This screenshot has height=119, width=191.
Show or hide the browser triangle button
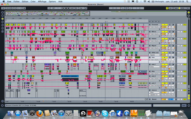[x=2, y=12]
